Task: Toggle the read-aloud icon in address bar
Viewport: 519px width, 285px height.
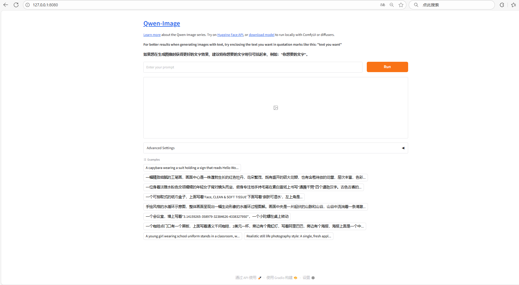Action: pyautogui.click(x=382, y=5)
